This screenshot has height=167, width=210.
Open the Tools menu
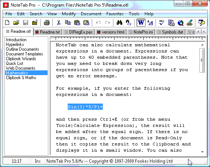pyautogui.click(x=134, y=14)
